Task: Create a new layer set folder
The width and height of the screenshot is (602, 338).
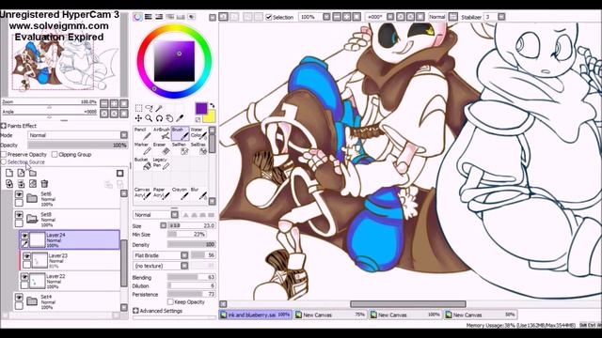Action: [33, 174]
